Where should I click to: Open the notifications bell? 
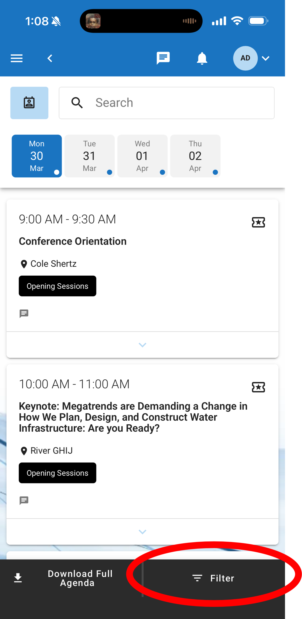click(202, 59)
